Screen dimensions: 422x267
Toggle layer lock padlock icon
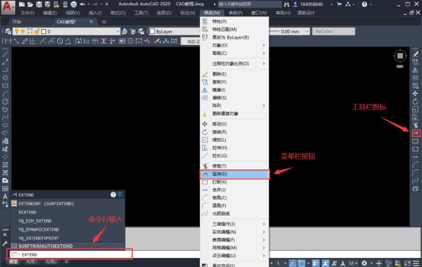pyautogui.click(x=37, y=31)
